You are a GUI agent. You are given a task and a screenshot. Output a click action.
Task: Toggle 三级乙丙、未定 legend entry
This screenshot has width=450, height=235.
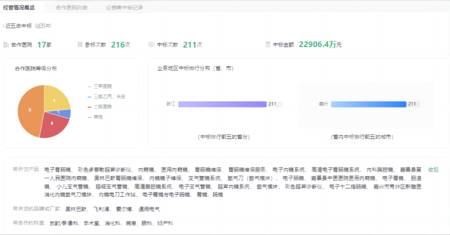[x=106, y=96]
